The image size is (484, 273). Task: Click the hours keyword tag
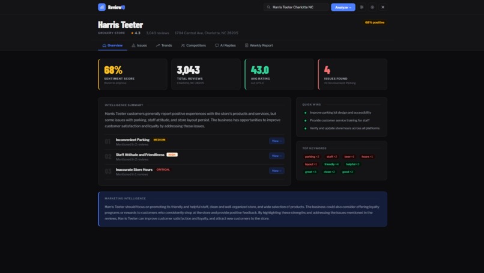click(x=367, y=157)
